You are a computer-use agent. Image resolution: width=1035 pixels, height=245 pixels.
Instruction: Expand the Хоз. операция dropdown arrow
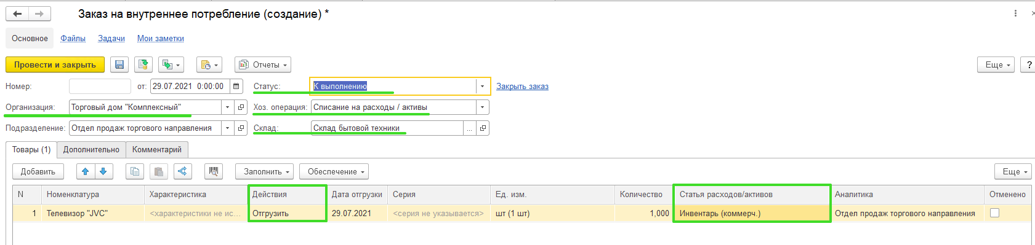[x=483, y=107]
